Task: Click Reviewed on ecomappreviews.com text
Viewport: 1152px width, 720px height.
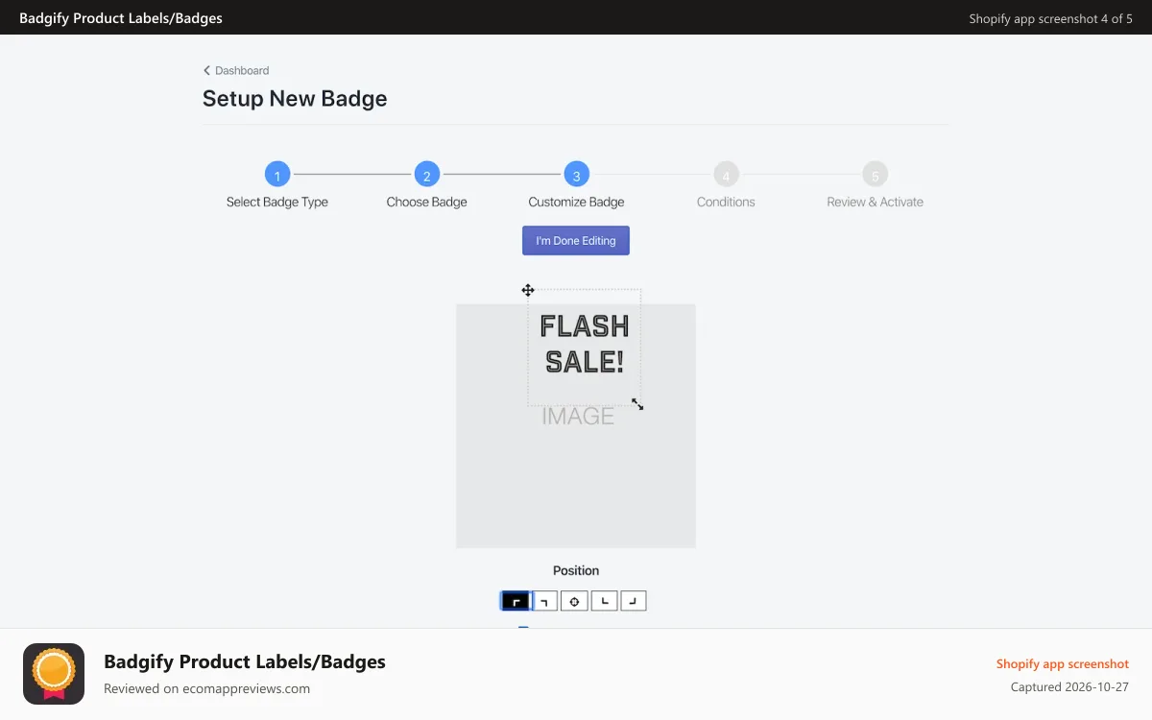Action: pos(206,688)
